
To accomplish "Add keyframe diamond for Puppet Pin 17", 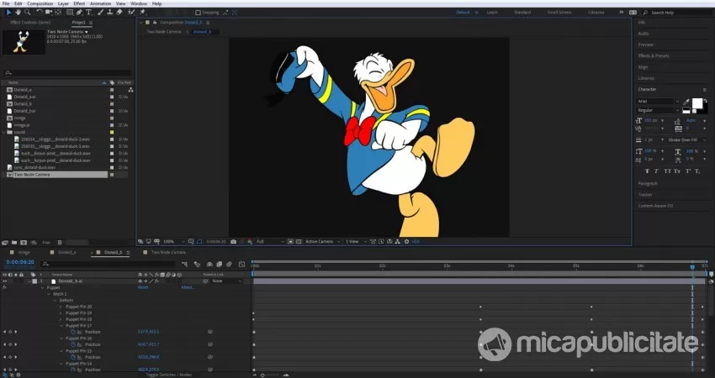I will (10, 332).
